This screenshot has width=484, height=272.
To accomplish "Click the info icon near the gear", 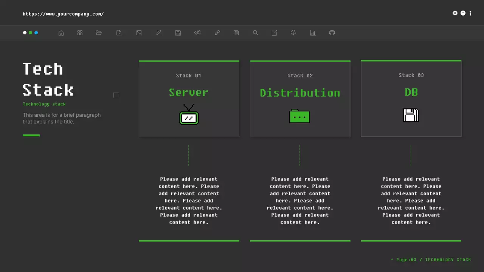I will 463,13.
